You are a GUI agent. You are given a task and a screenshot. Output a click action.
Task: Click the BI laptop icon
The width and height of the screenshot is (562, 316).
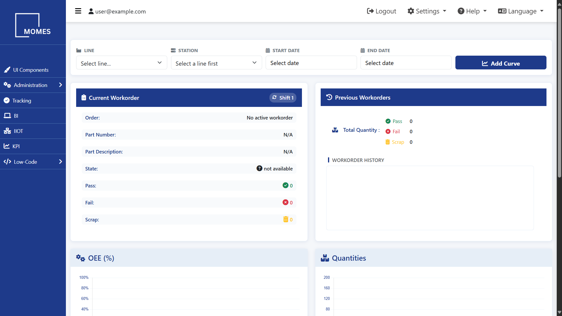[x=7, y=116]
